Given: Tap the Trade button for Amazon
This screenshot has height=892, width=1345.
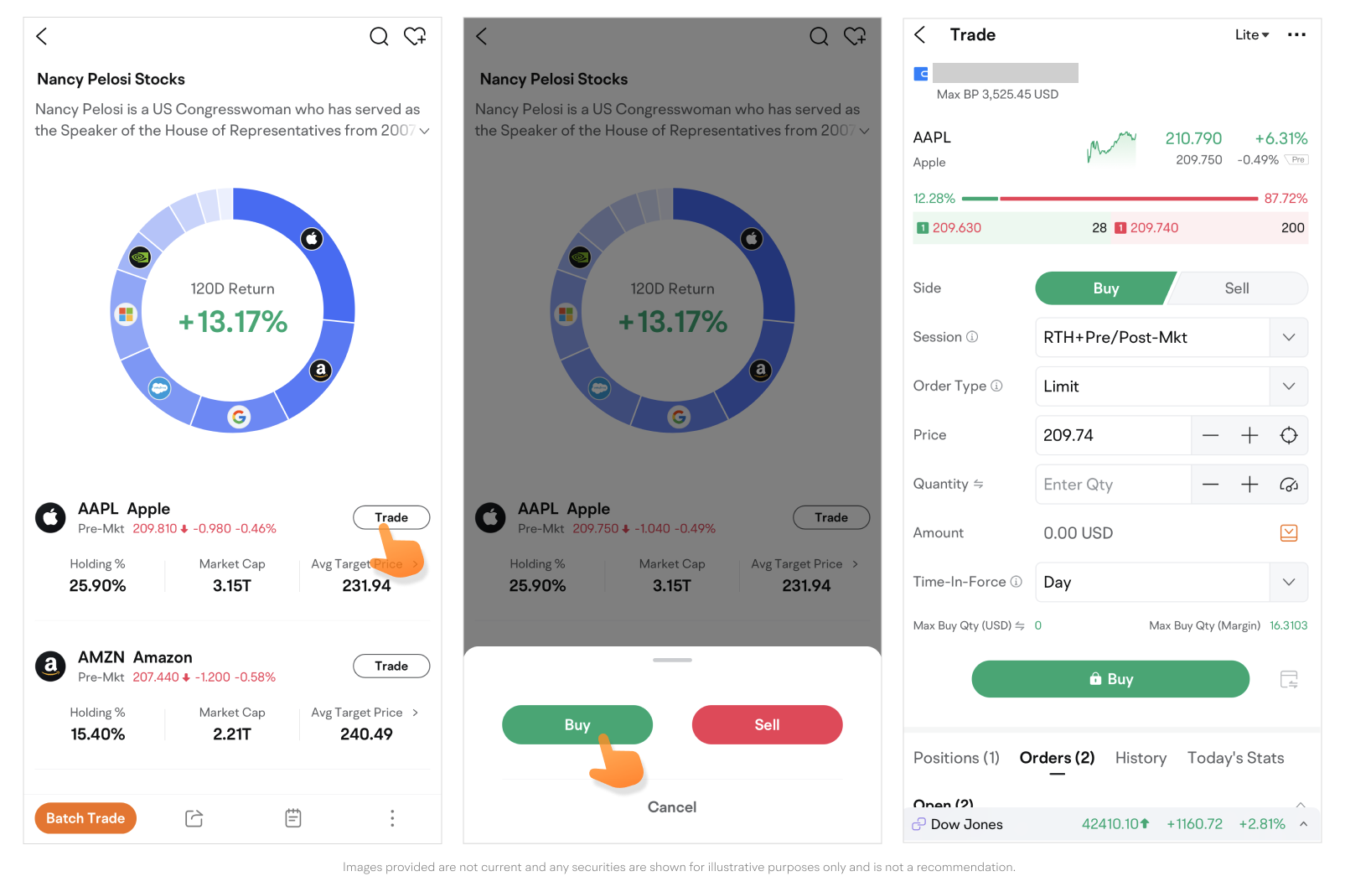Looking at the screenshot, I should coord(391,666).
